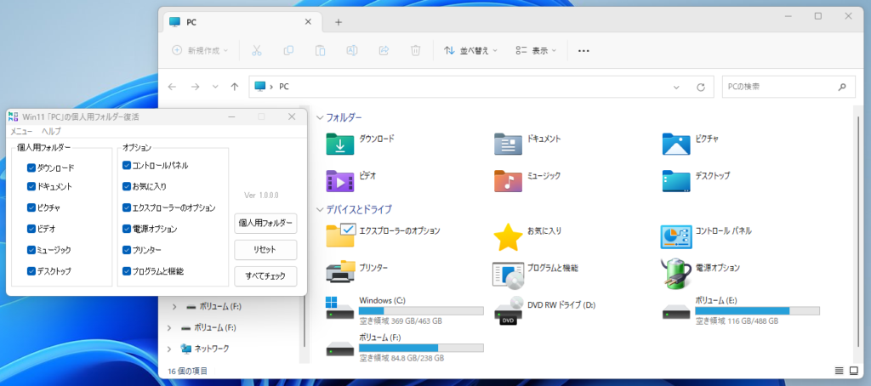Close the PC tab
Viewport: 871px width, 386px height.
pyautogui.click(x=308, y=22)
